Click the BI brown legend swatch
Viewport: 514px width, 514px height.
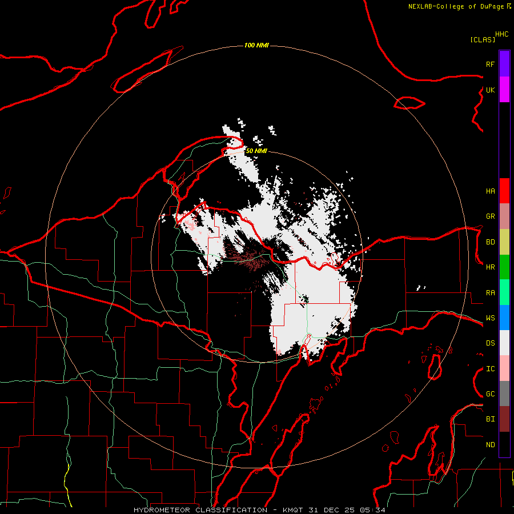point(504,419)
